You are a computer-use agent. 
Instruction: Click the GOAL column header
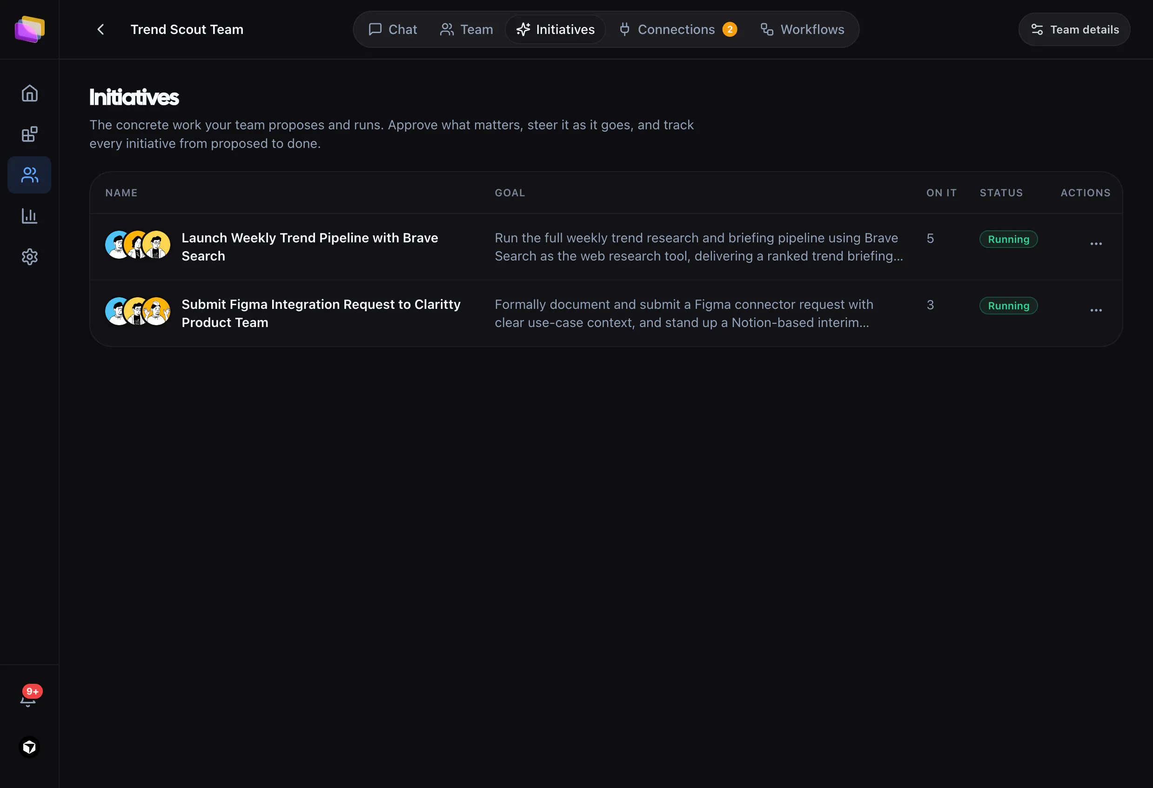510,193
